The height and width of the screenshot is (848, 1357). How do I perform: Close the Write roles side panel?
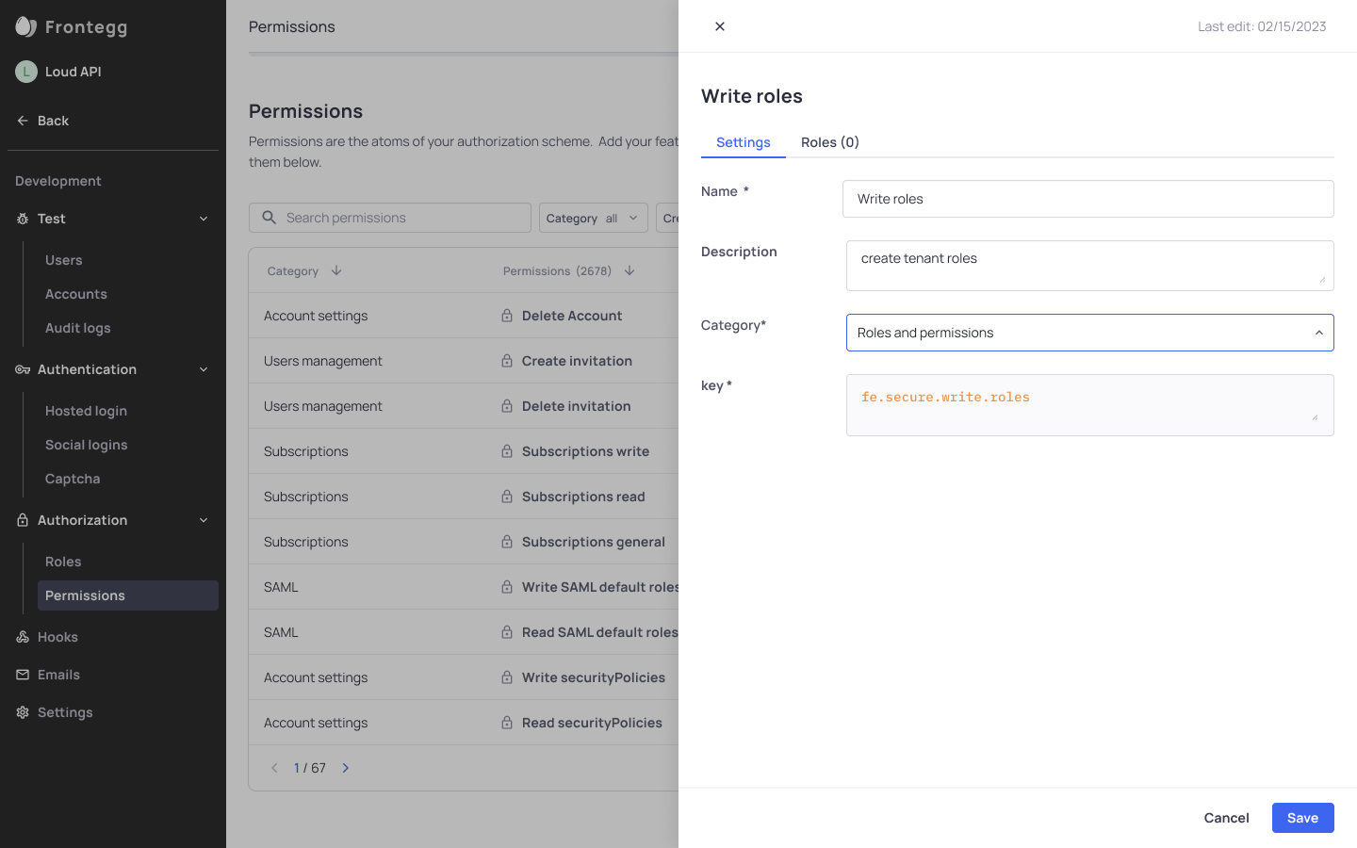[720, 26]
